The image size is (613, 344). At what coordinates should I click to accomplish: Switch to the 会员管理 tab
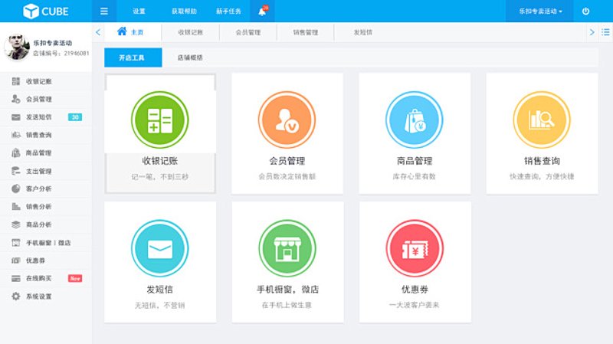coord(247,32)
